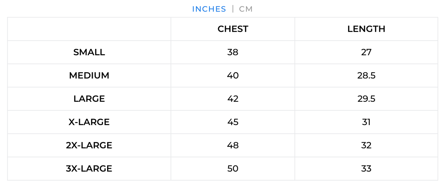Select the MEDIUM size row label
Image resolution: width=440 pixels, height=191 pixels.
click(89, 75)
